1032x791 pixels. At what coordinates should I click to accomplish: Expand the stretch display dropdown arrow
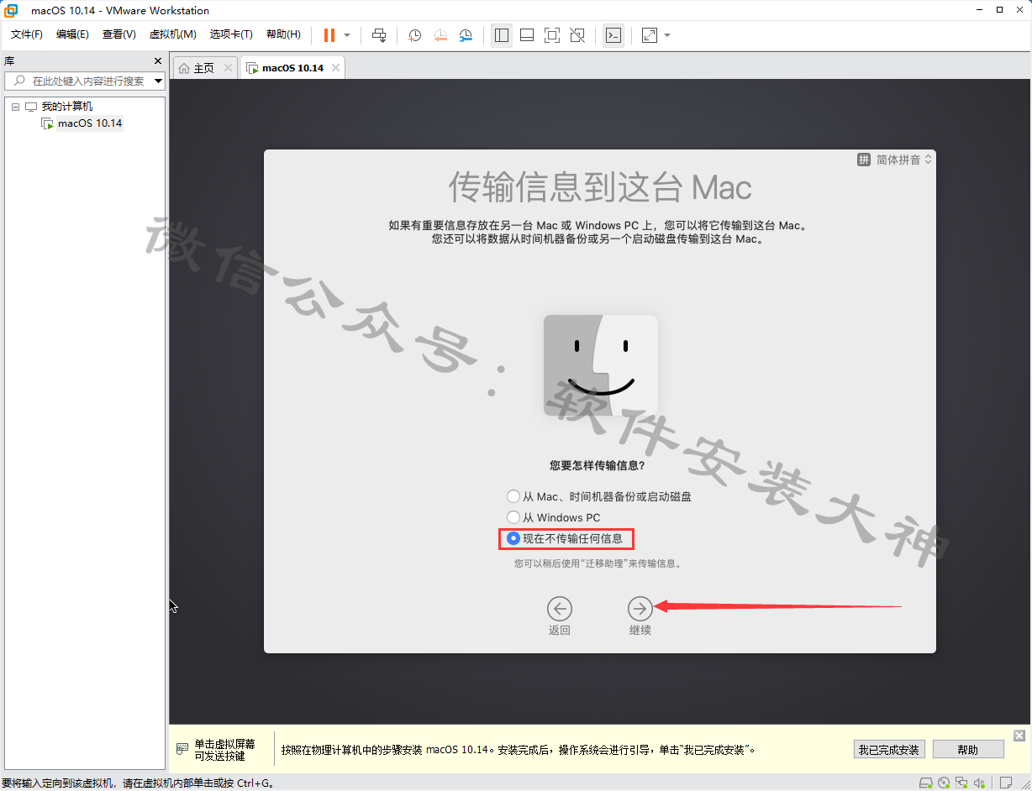[667, 35]
